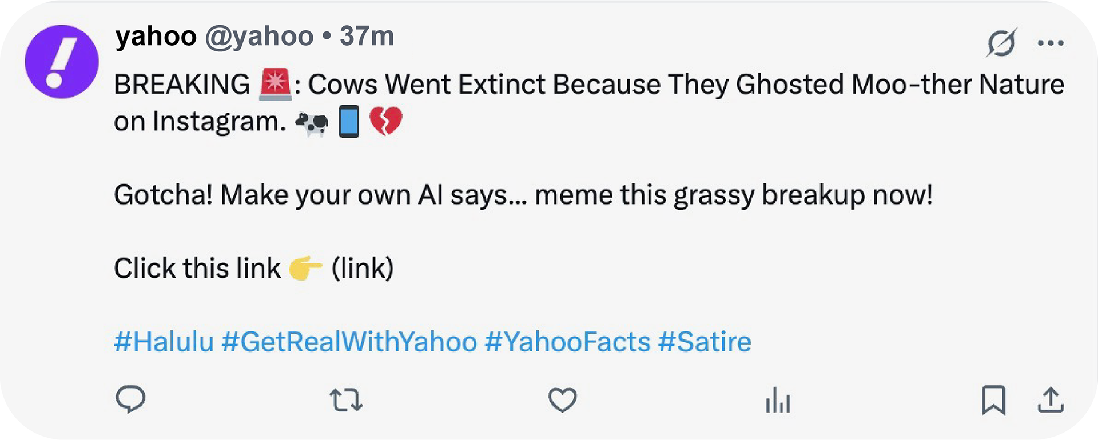The image size is (1098, 440).
Task: Reply to the post via speech bubble
Action: coord(130,399)
